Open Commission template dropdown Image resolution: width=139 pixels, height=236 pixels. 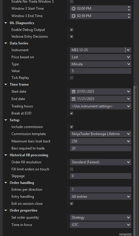pos(101,134)
